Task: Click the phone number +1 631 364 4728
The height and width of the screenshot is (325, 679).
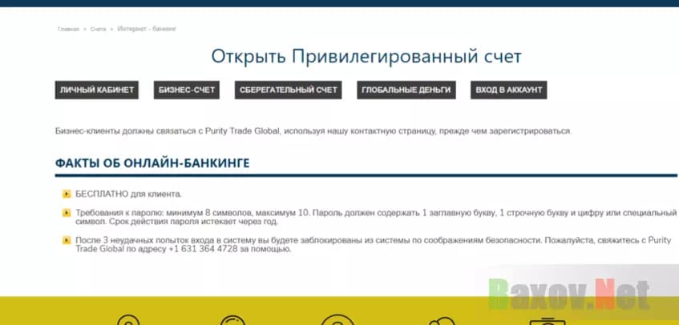Action: point(203,250)
